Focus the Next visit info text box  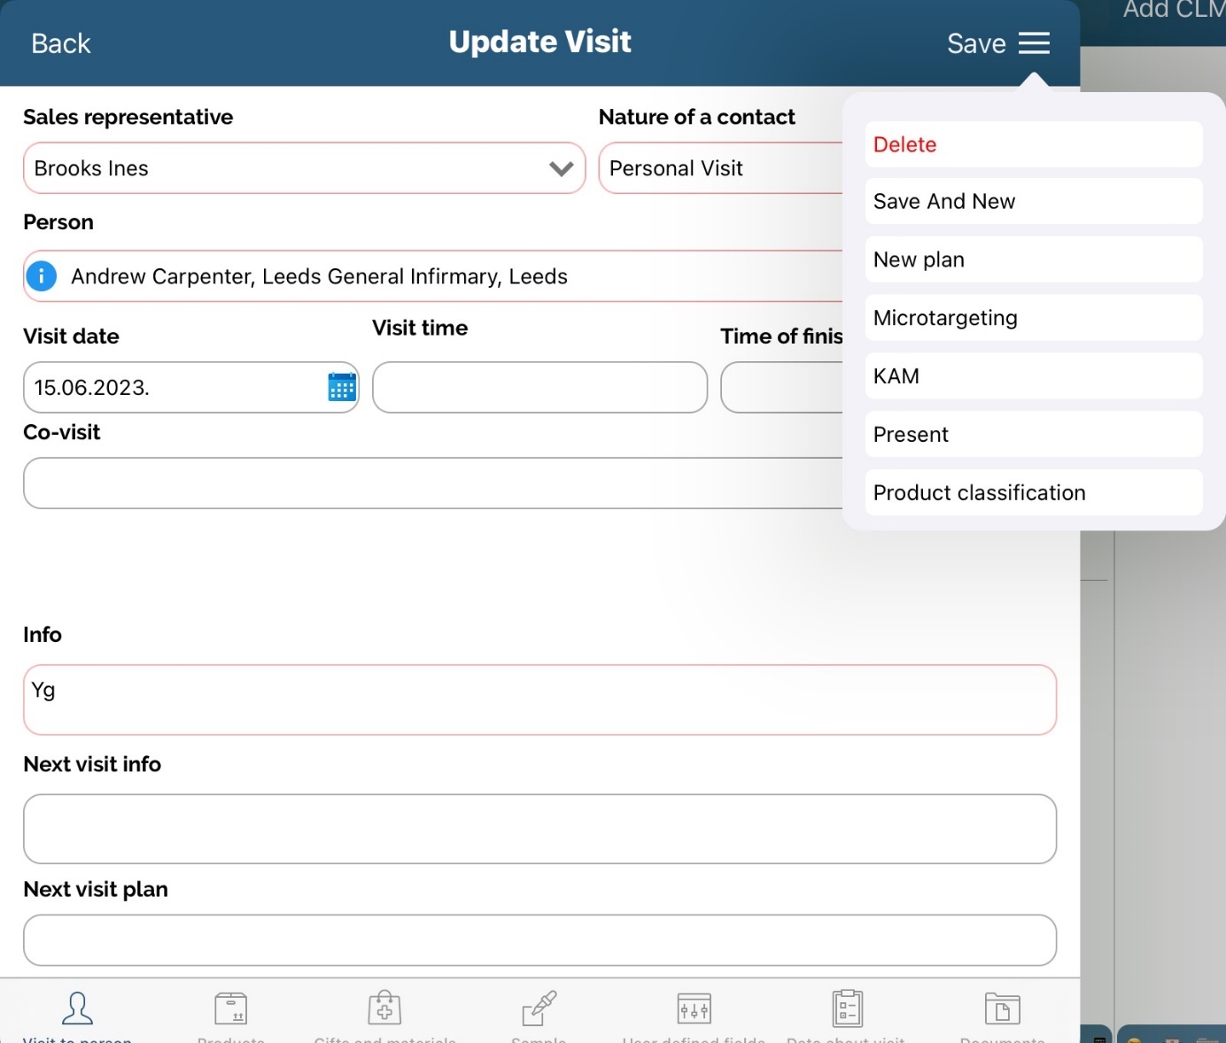(539, 829)
